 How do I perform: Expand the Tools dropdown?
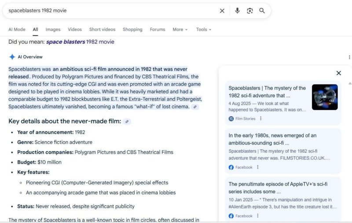tap(204, 29)
